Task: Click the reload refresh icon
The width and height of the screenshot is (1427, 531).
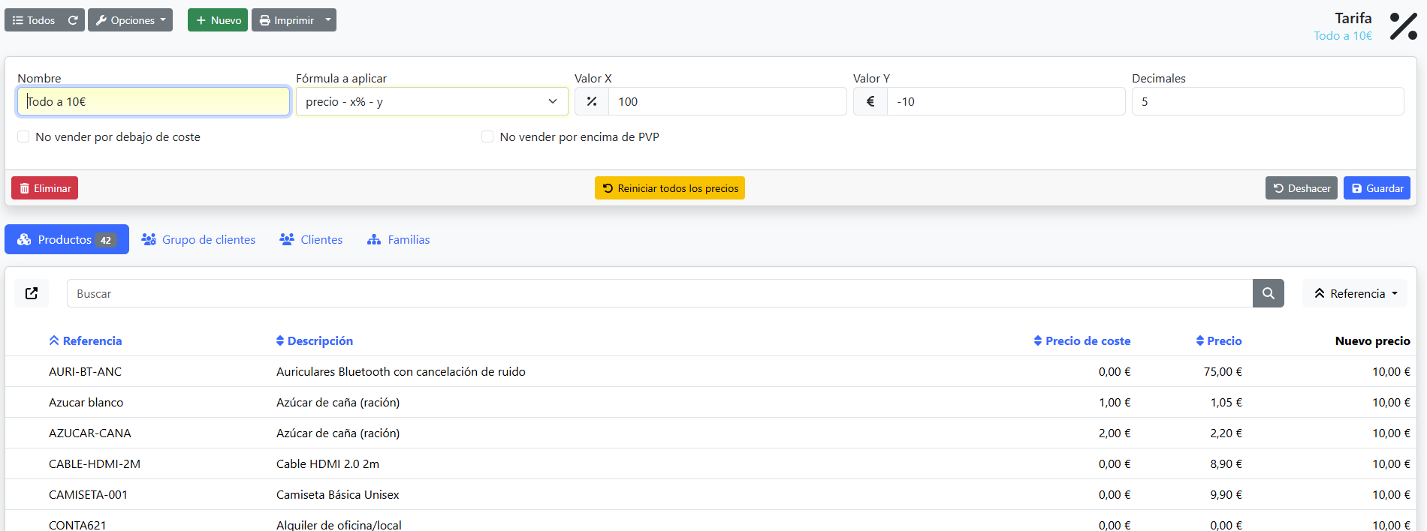Action: point(73,20)
